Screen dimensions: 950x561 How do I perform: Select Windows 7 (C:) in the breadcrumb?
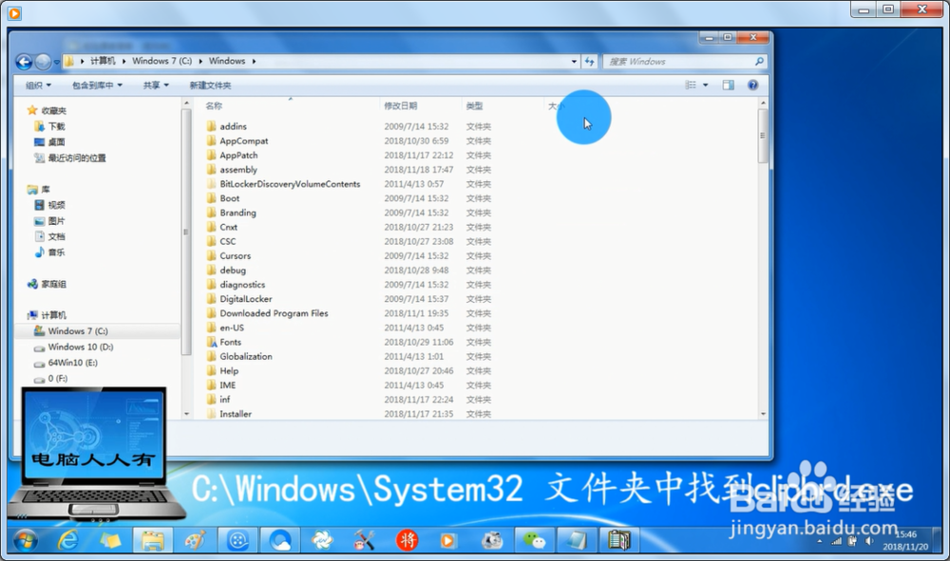tap(161, 61)
